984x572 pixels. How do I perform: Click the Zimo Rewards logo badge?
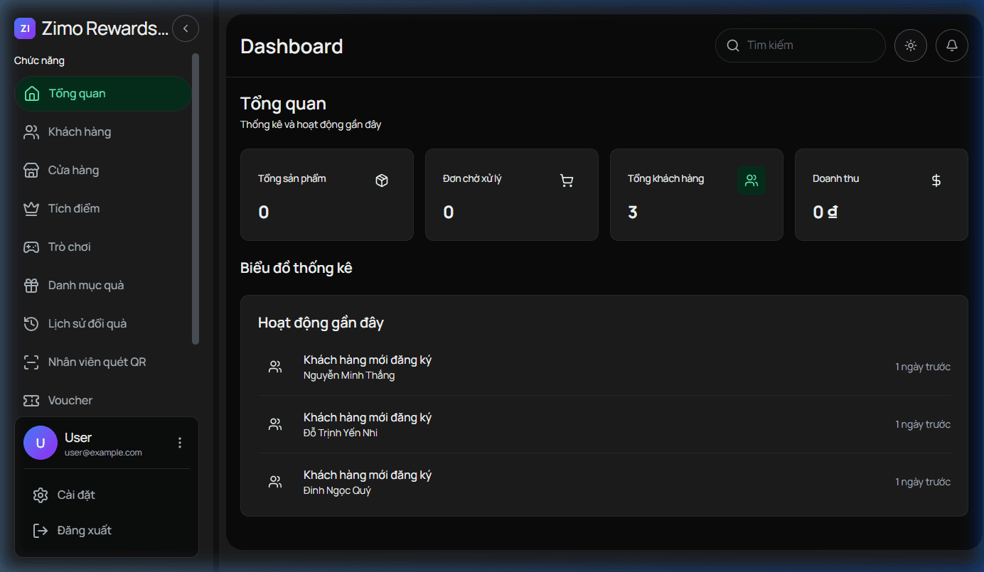click(25, 28)
